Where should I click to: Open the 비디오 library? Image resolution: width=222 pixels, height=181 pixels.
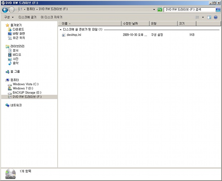(17, 55)
